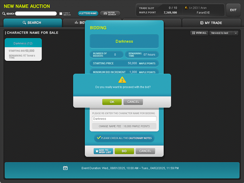Click the green BID button
Image resolution: width=244 pixels, height=183 pixels.
click(124, 151)
